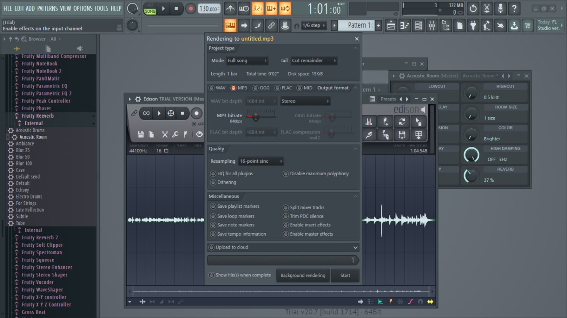Select the WAV output format

tap(217, 88)
